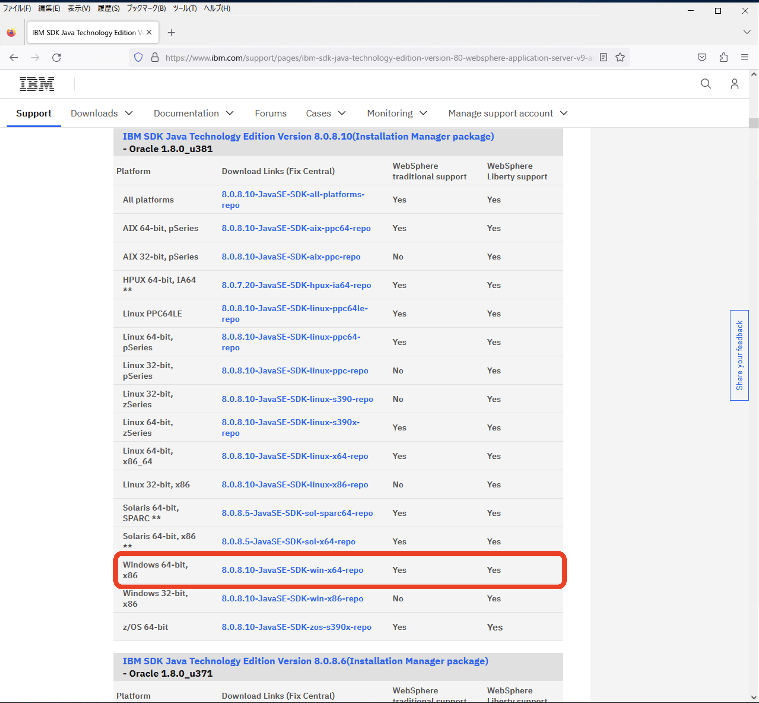
Task: Expand the Manage support account menu
Action: point(507,113)
